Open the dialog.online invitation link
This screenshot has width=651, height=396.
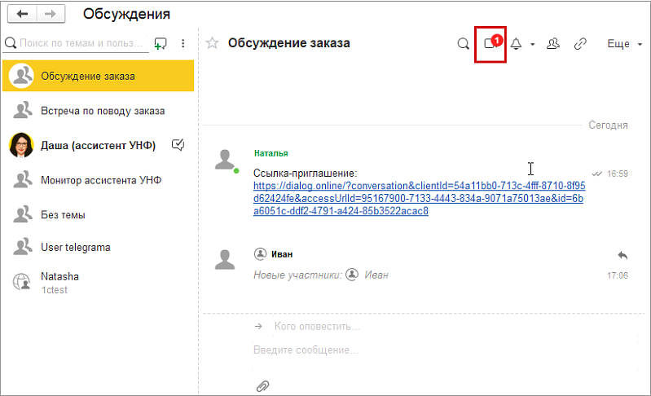419,198
